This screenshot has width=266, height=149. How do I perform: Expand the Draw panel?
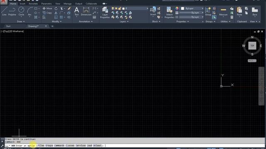21,22
